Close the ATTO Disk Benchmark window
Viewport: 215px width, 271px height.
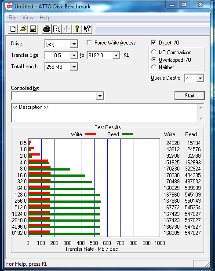(200, 5)
